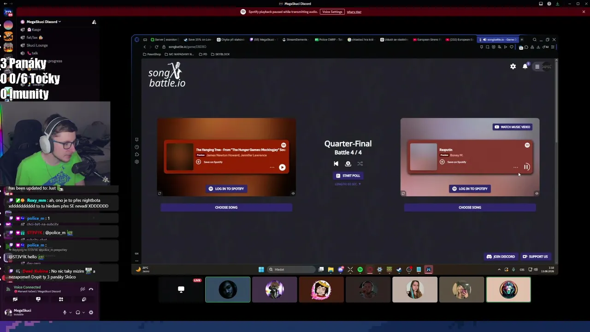This screenshot has height=332, width=590.
Task: Open the Discord soundboard
Action: pyautogui.click(x=84, y=299)
